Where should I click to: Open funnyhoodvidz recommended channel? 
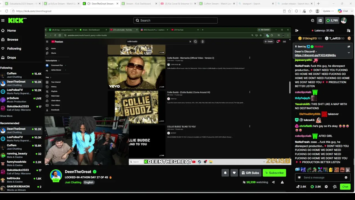(x=21, y=164)
